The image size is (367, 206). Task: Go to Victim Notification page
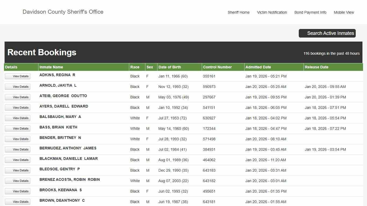272,12
